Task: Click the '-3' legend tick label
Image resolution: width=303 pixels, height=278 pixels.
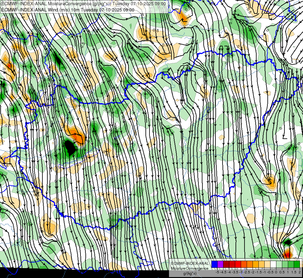Action: [x=241, y=272]
